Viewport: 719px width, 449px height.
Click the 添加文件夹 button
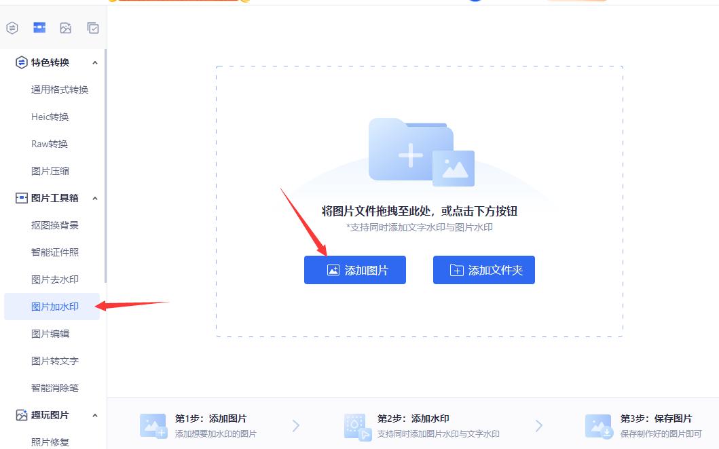click(483, 269)
